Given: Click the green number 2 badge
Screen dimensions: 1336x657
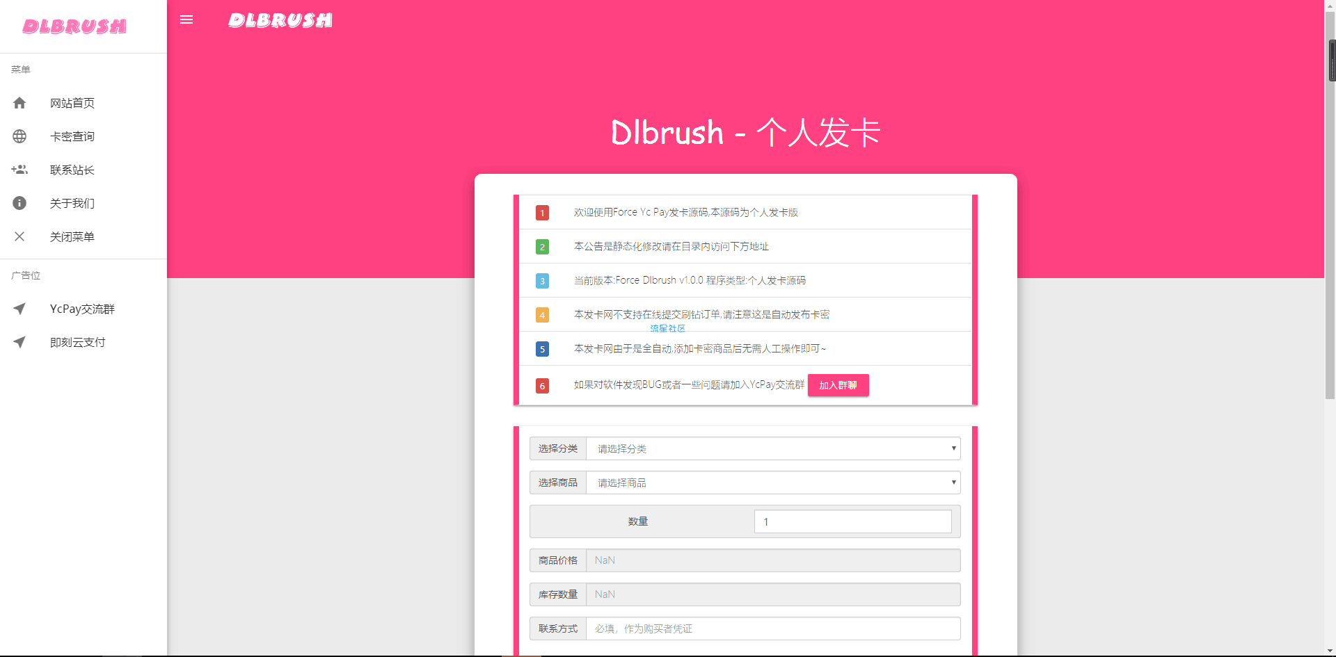Looking at the screenshot, I should point(542,247).
